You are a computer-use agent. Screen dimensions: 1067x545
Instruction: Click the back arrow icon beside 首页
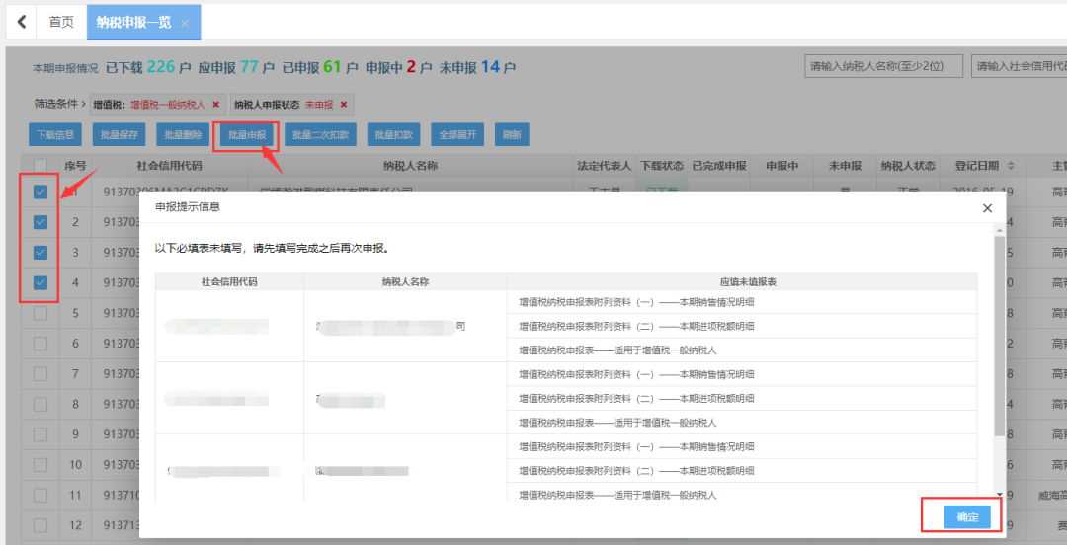click(x=21, y=21)
